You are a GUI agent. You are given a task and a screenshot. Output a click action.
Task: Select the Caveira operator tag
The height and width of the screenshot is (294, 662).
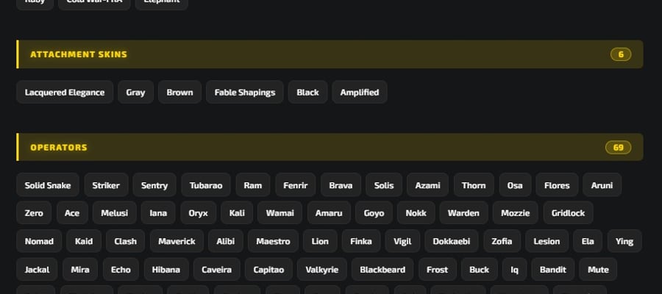coord(216,270)
